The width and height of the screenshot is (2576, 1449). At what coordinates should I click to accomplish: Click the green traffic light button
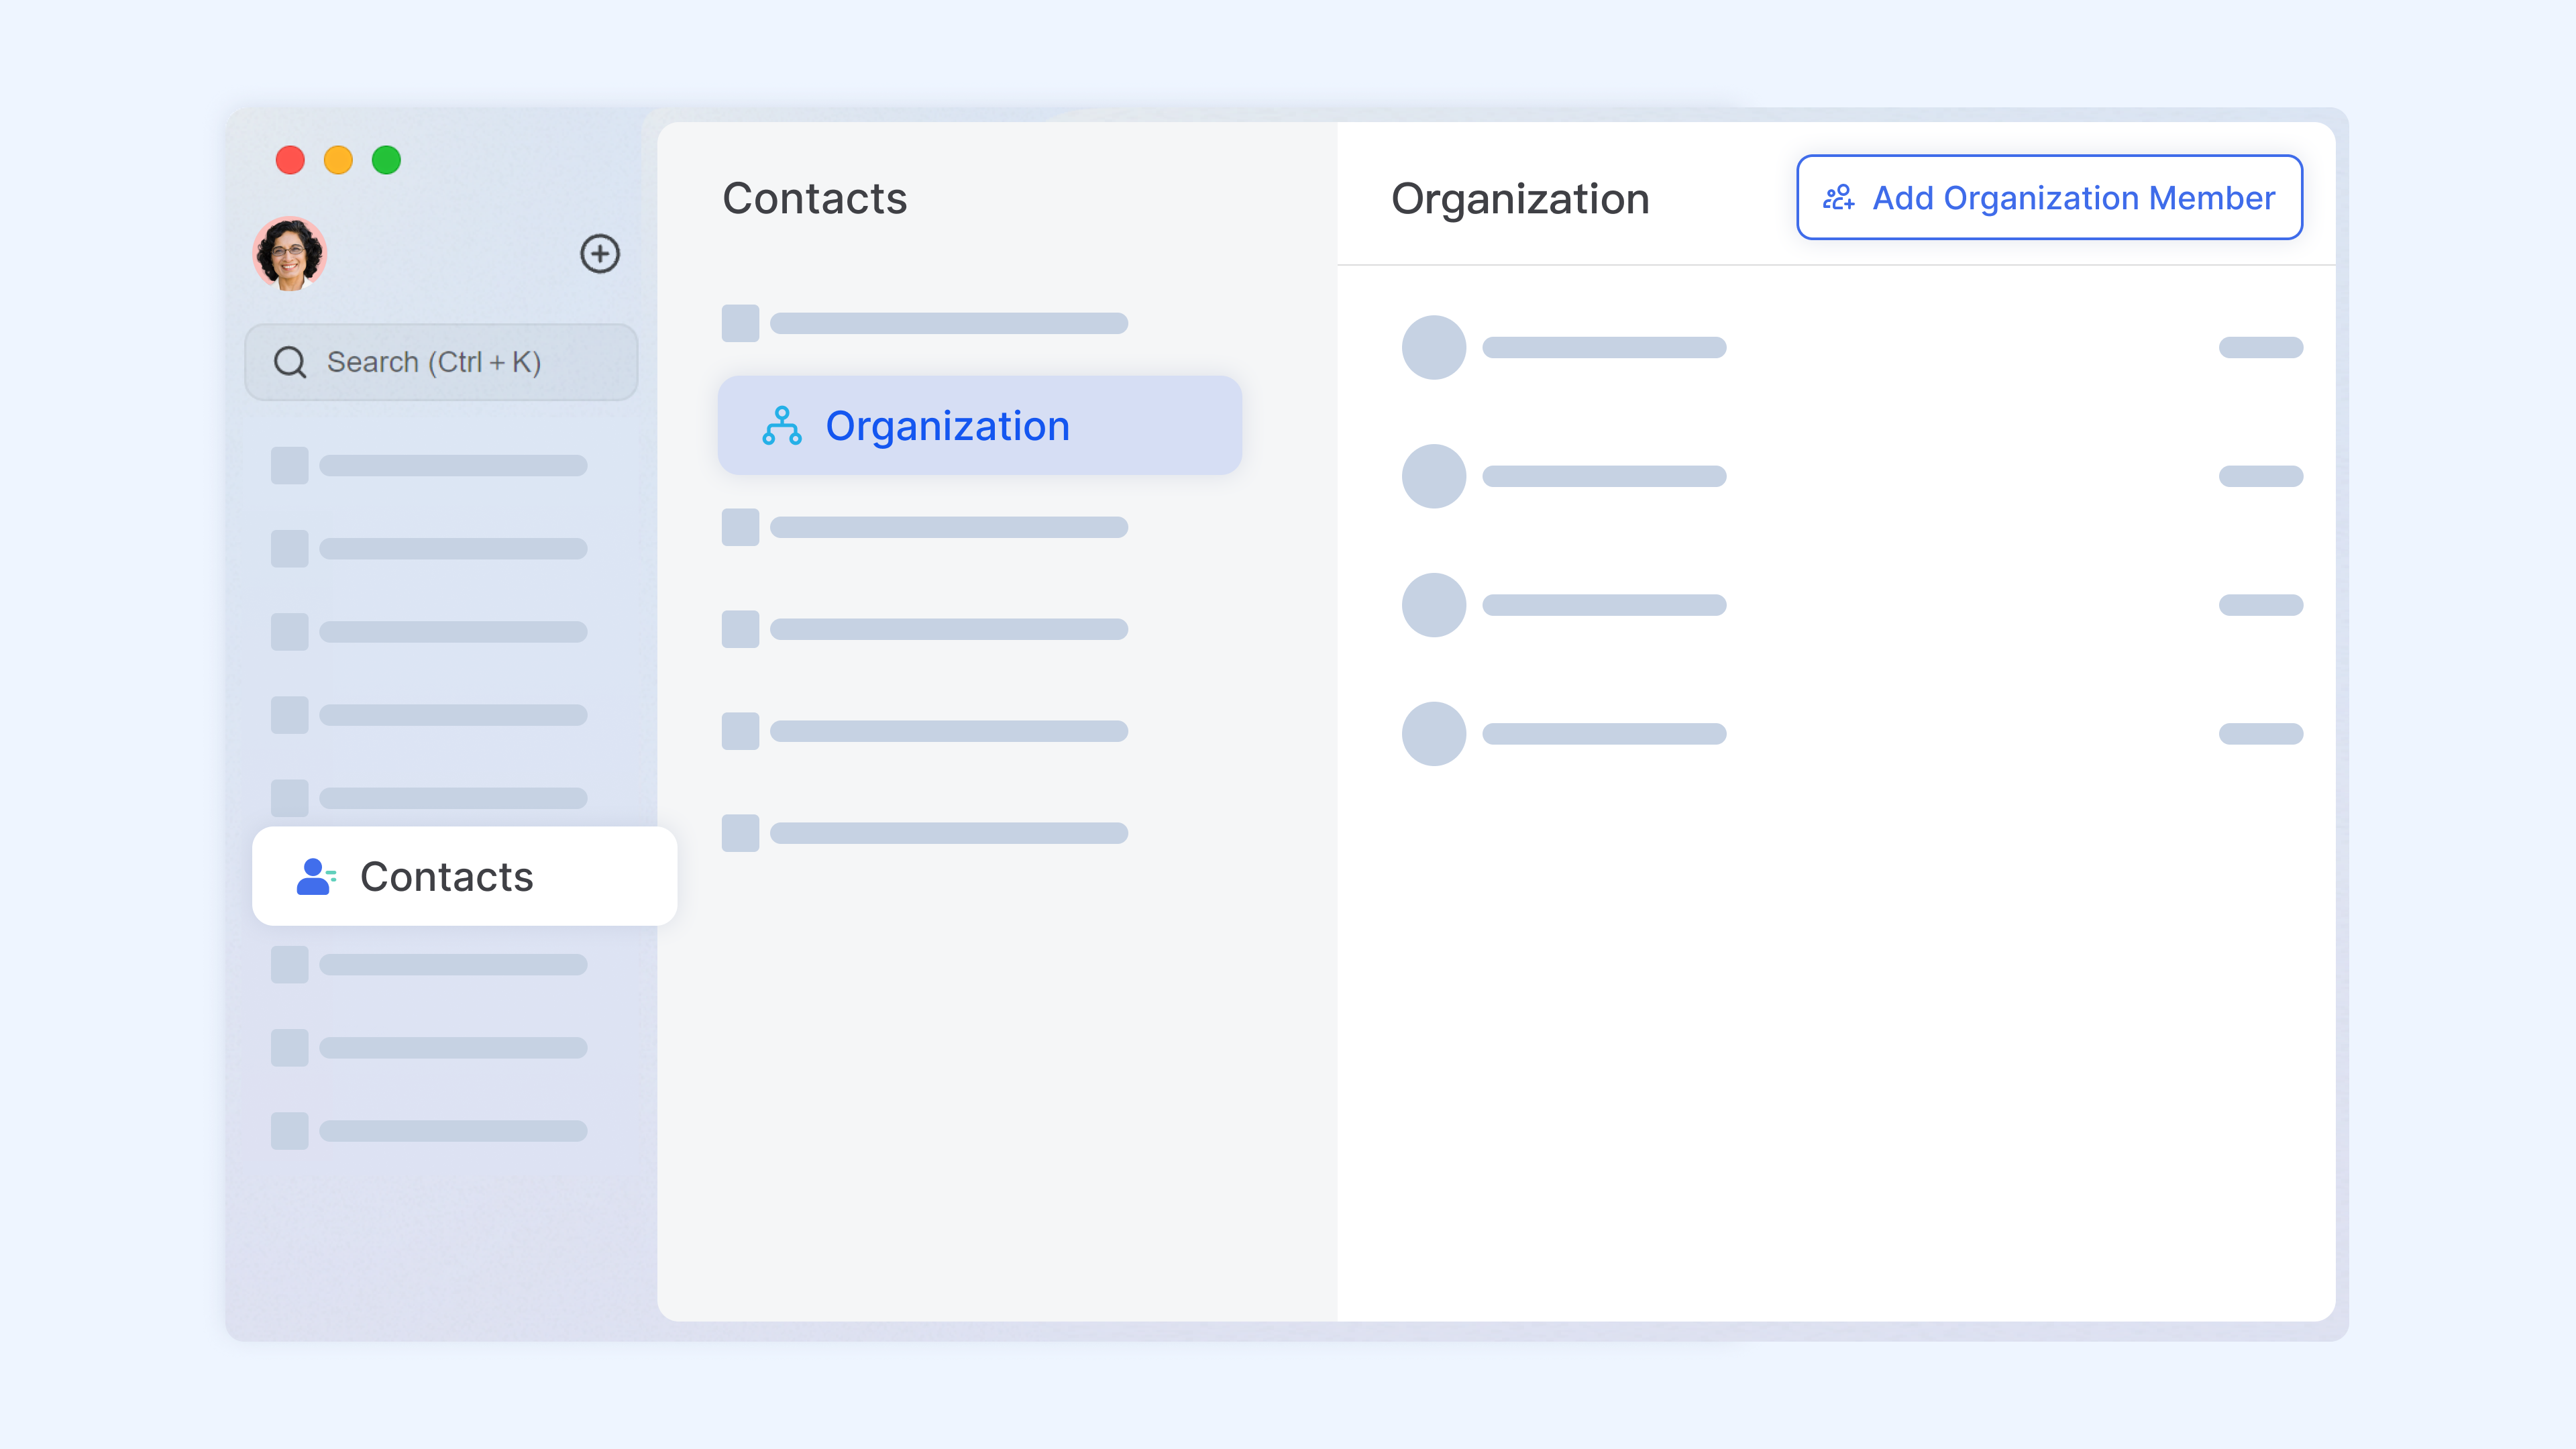point(386,159)
